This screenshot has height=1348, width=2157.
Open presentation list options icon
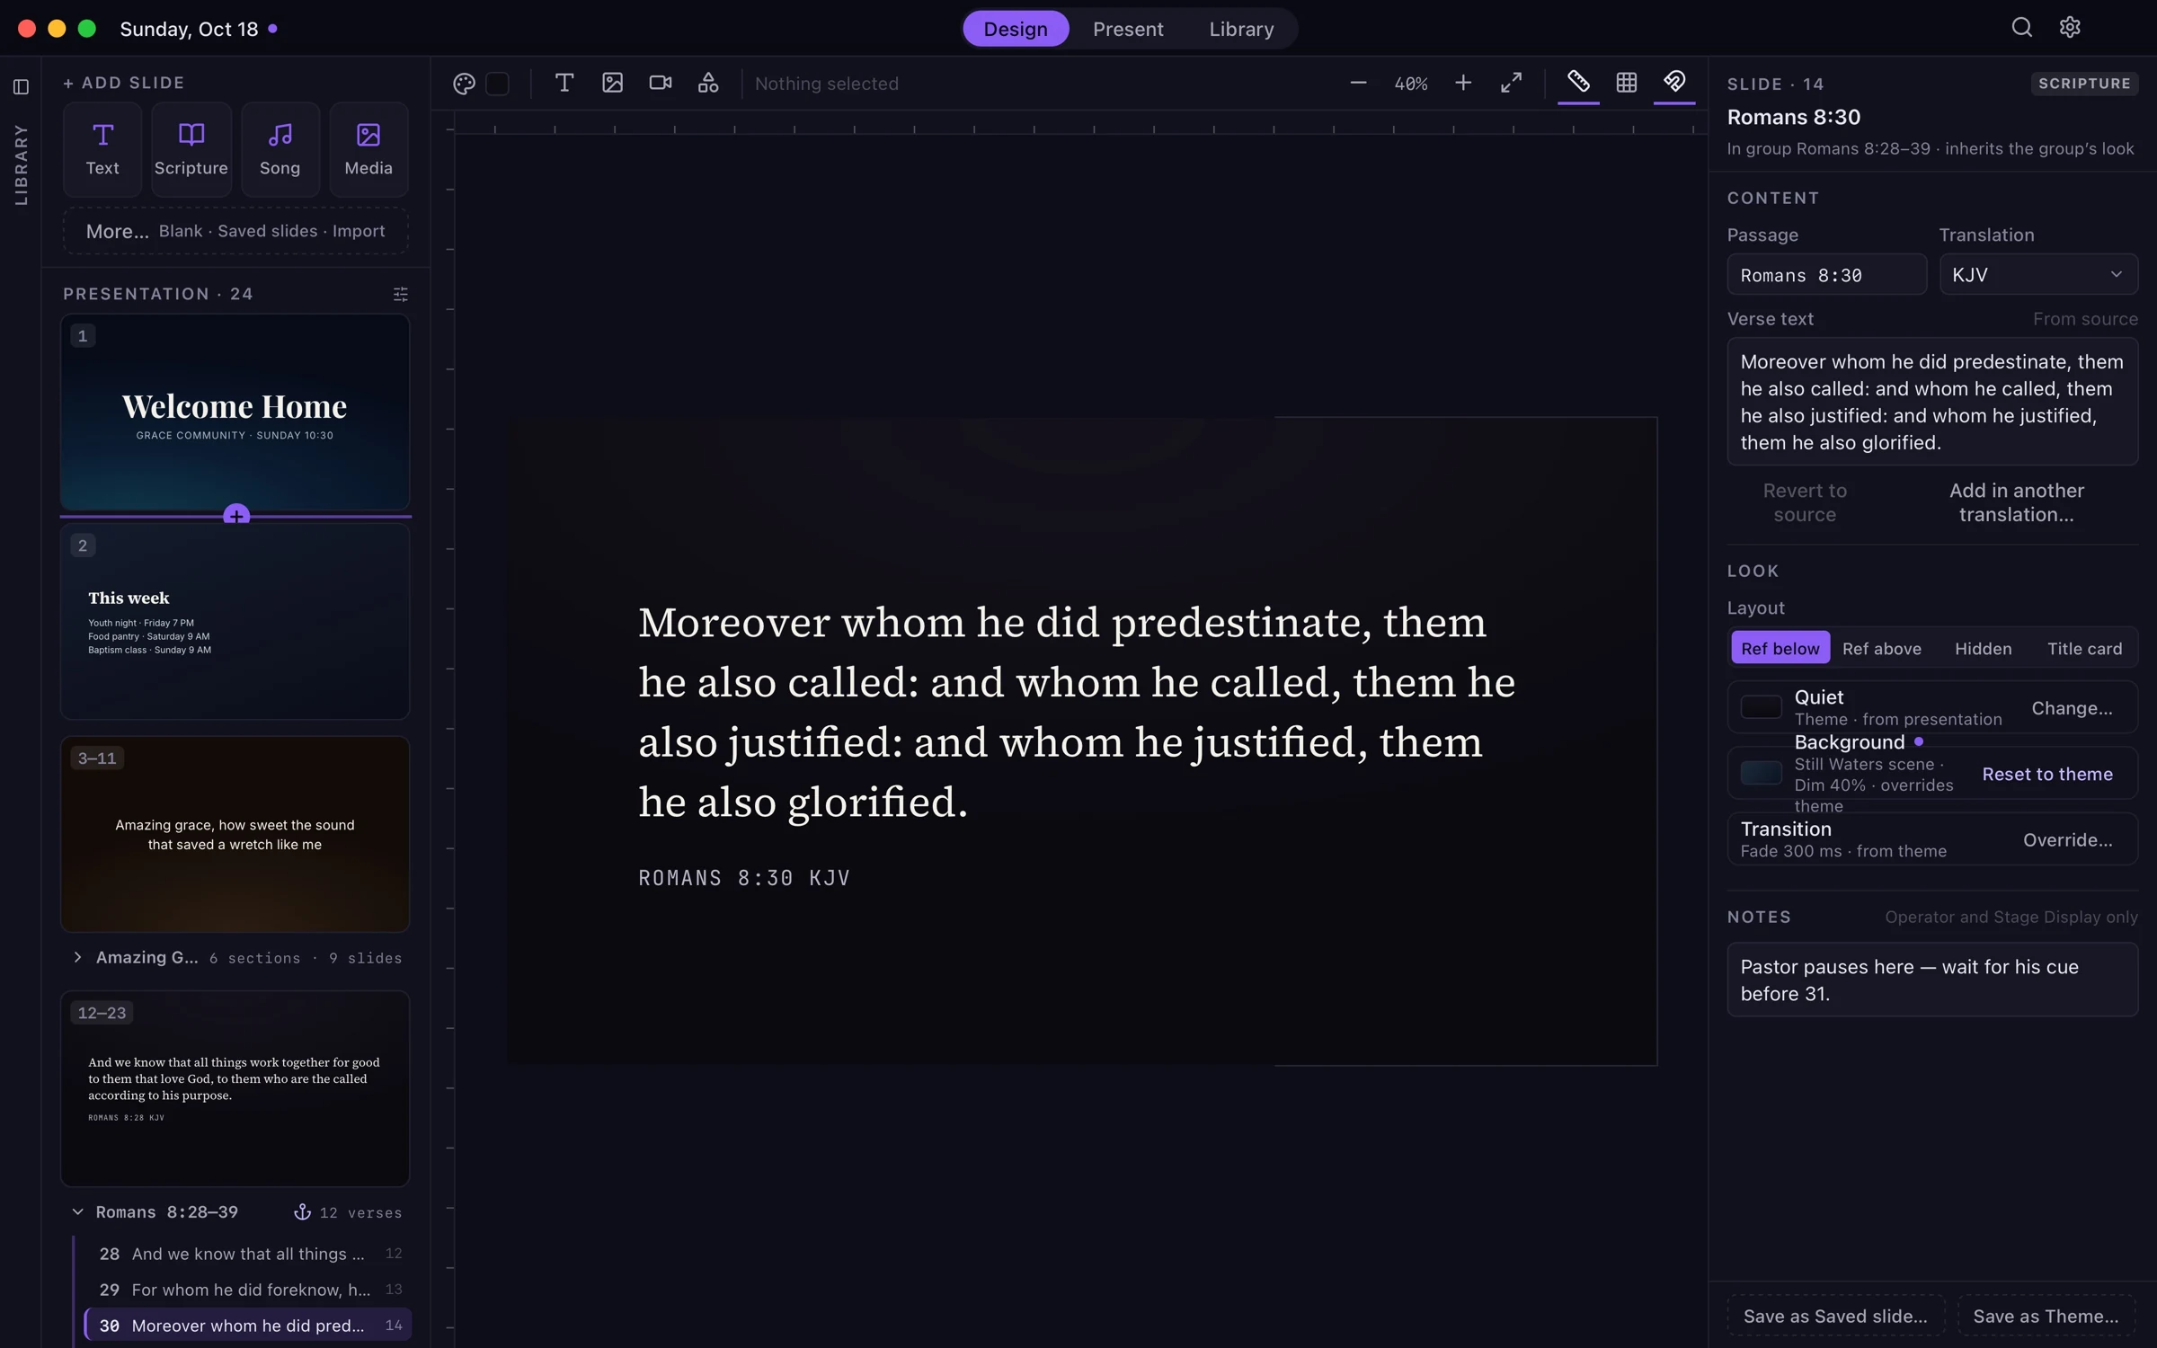pos(401,295)
